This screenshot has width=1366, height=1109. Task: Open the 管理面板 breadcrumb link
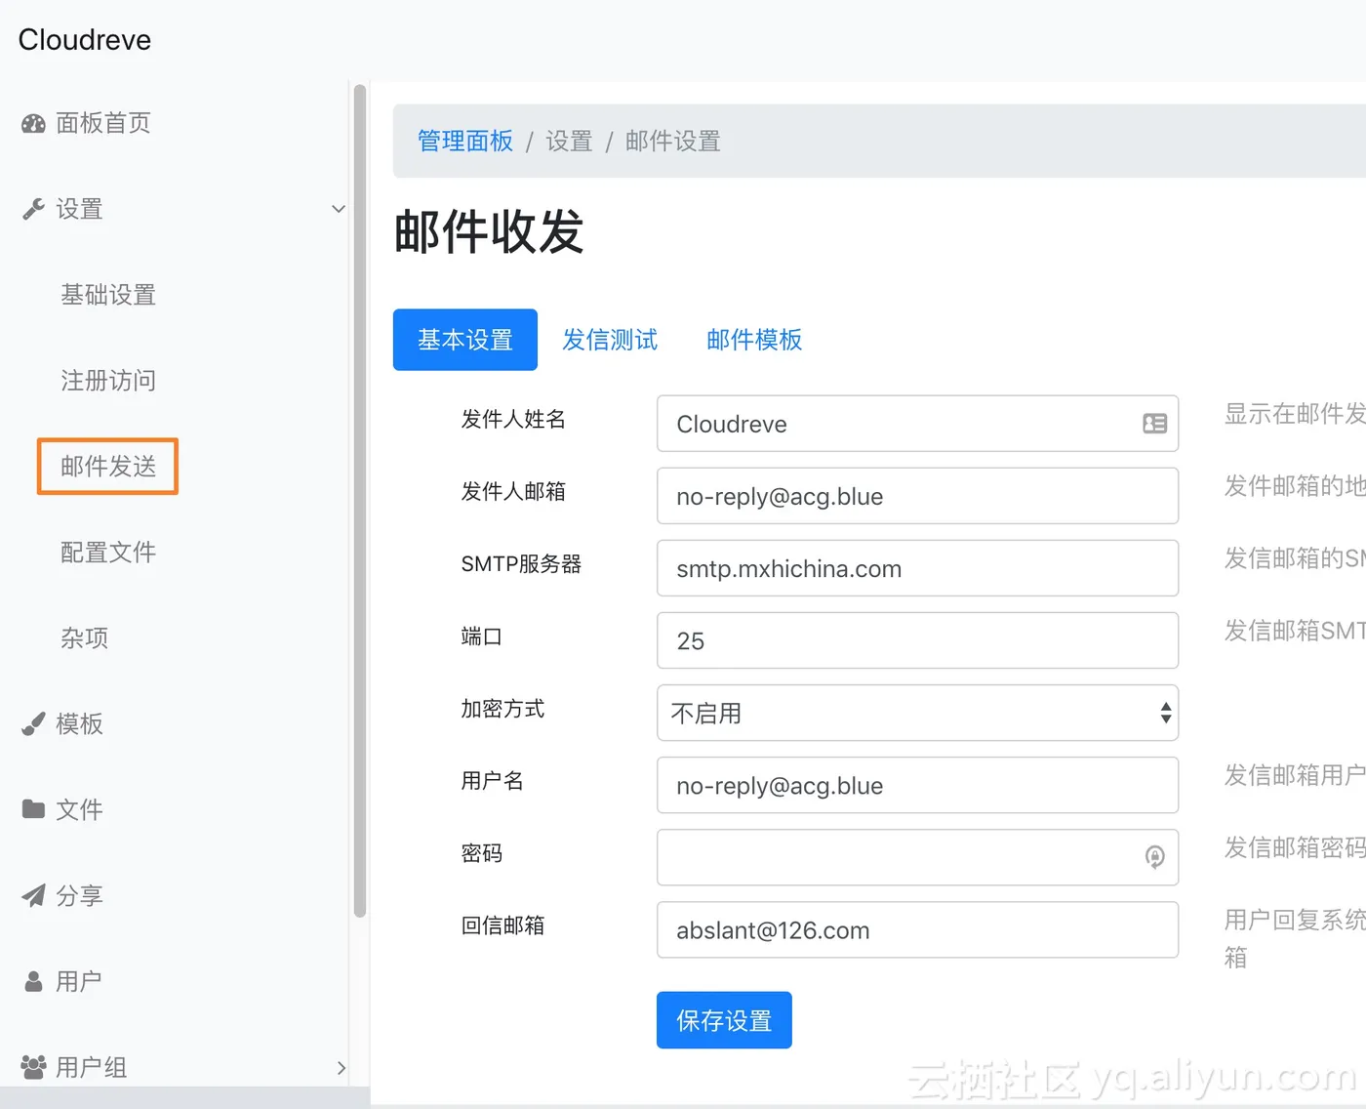[x=465, y=142]
